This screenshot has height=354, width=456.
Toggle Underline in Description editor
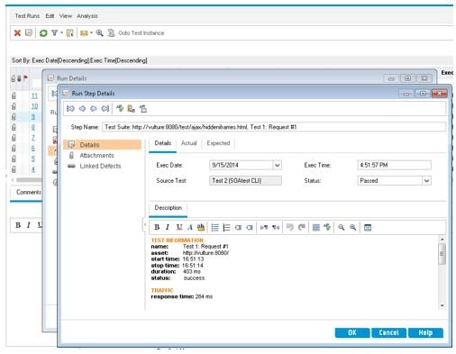pos(179,227)
